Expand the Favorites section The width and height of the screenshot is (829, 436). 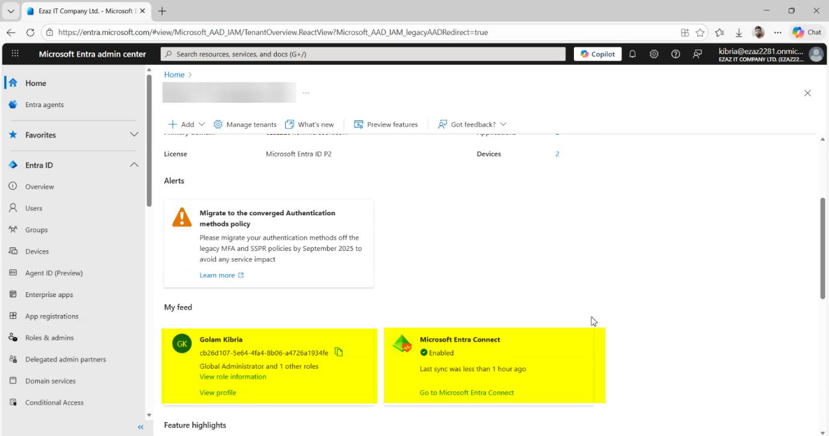click(x=134, y=135)
